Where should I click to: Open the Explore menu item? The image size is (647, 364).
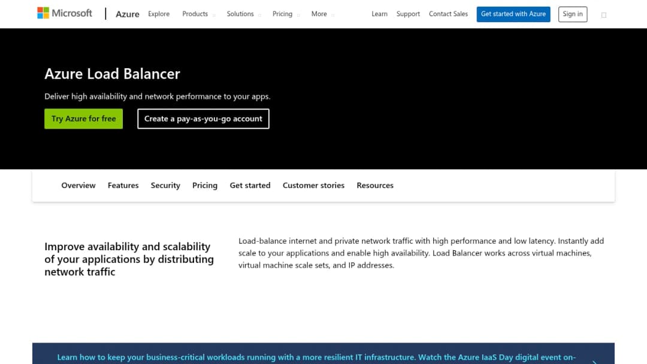pyautogui.click(x=159, y=14)
